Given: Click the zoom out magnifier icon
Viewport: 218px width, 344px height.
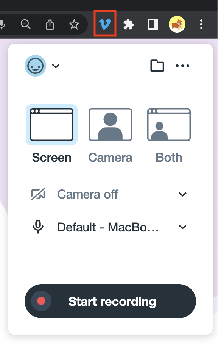Looking at the screenshot, I should [x=26, y=24].
